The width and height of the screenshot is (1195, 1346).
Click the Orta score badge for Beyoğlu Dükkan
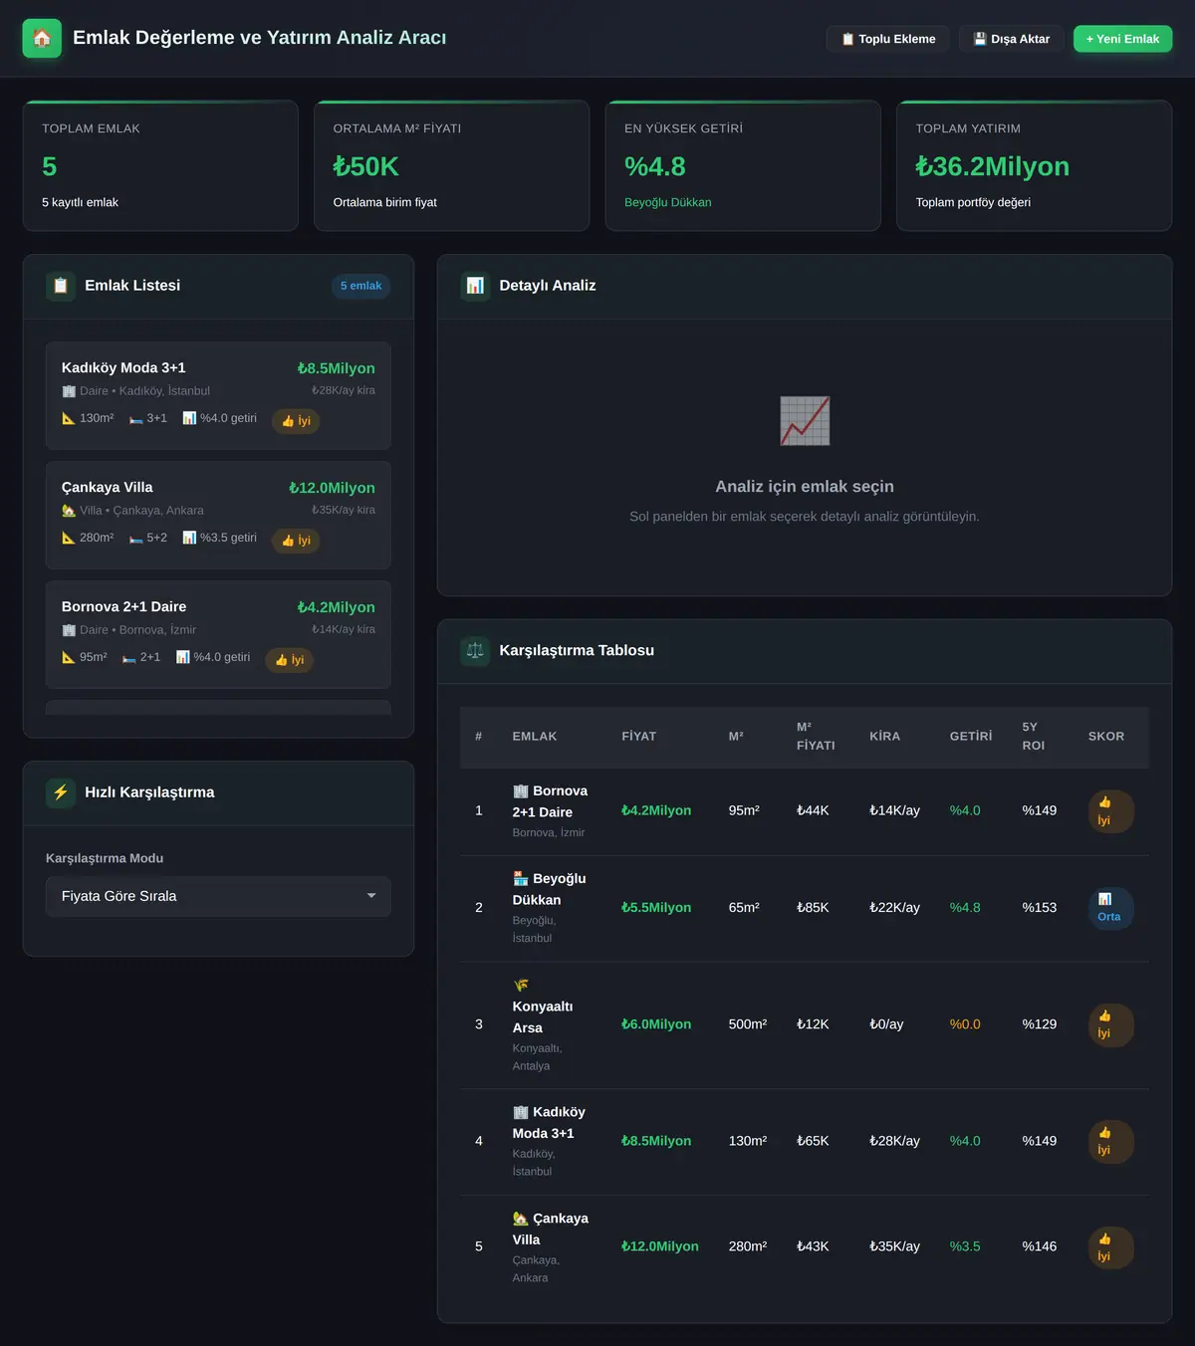coord(1110,908)
